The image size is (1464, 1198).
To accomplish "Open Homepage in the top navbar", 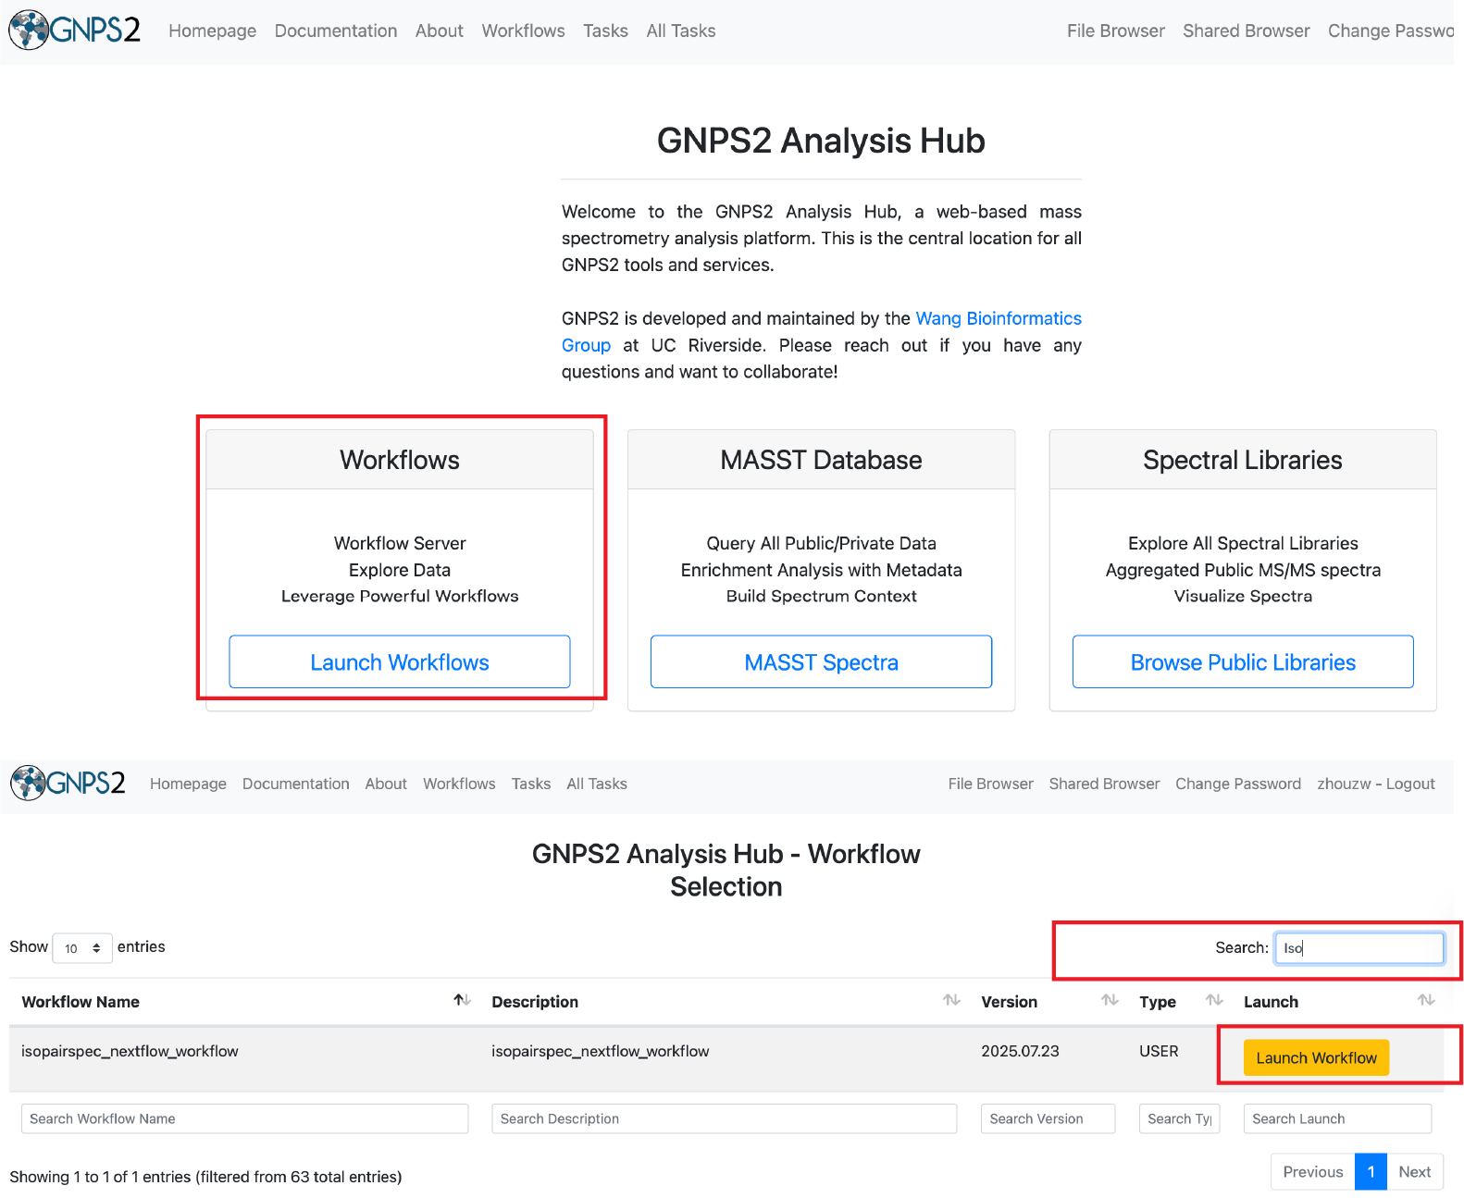I will pyautogui.click(x=212, y=31).
